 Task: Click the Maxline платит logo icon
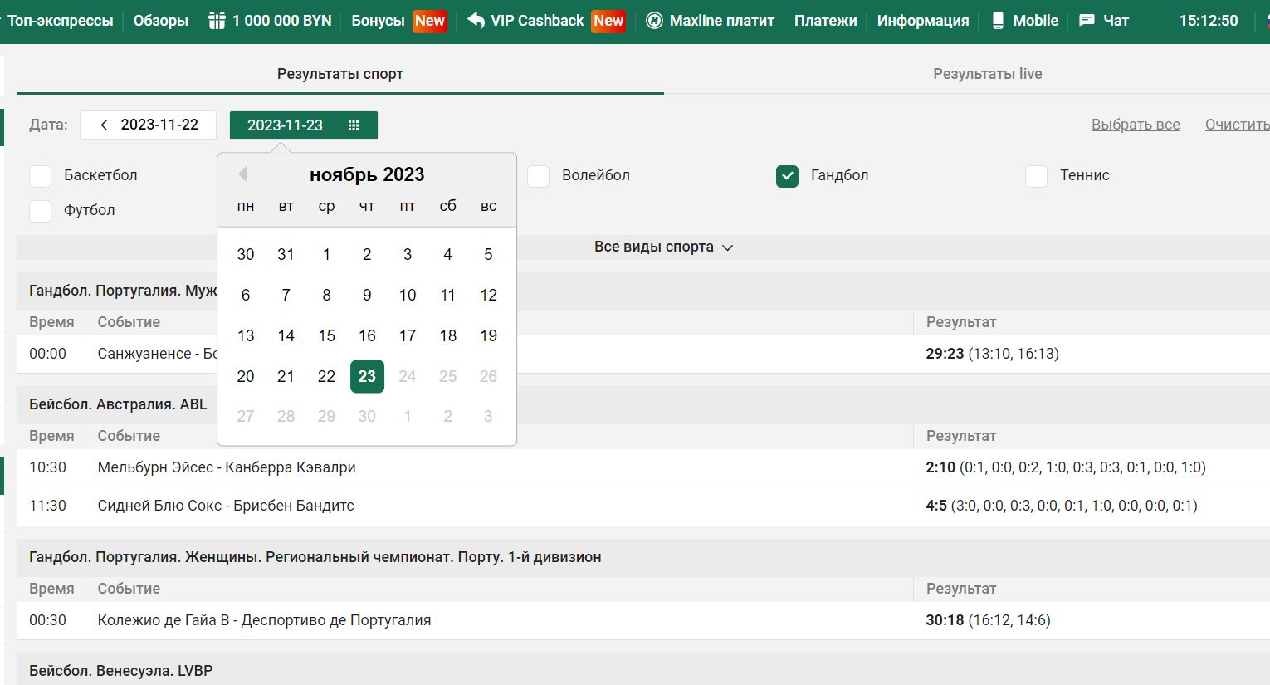654,21
